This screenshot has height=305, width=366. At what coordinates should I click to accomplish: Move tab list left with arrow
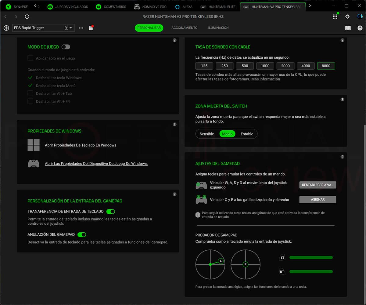pos(35,6)
